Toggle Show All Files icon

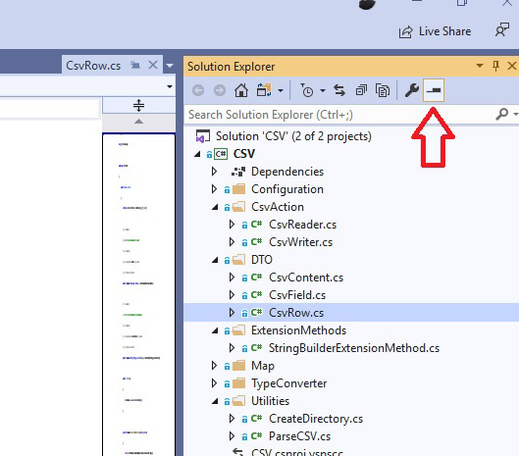tap(383, 90)
